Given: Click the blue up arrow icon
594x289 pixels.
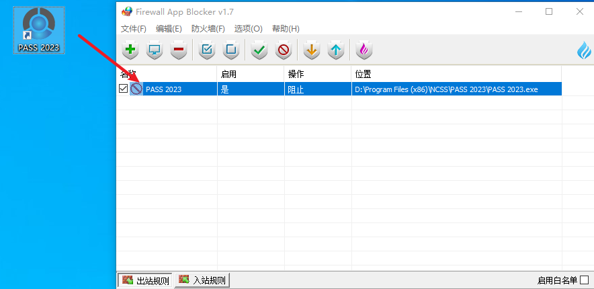Looking at the screenshot, I should point(335,50).
